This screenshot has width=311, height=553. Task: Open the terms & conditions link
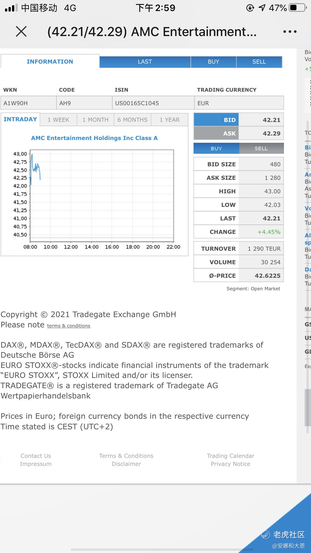[69, 326]
